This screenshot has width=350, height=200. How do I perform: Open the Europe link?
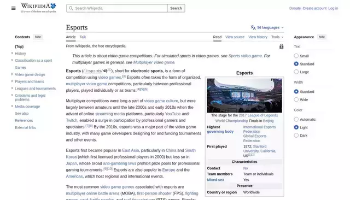[x=168, y=170]
